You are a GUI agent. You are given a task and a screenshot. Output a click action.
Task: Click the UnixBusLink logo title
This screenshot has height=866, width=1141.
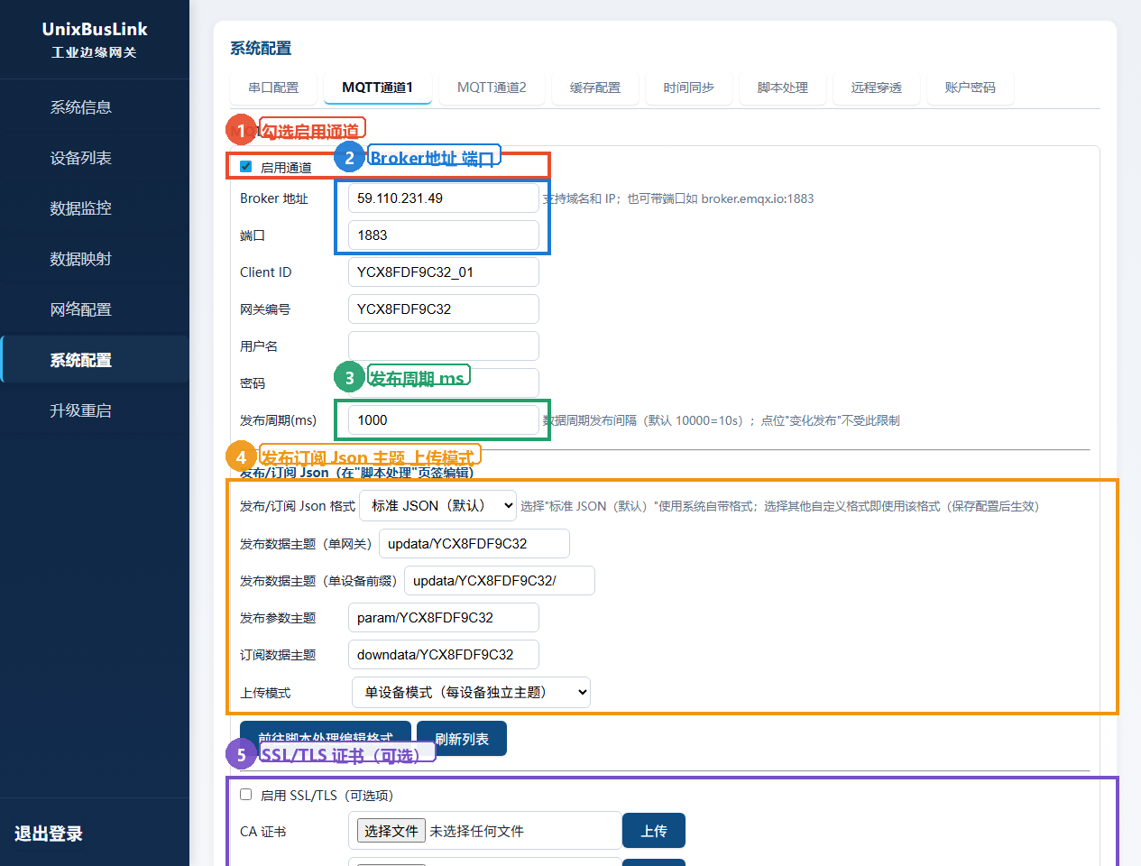[95, 30]
